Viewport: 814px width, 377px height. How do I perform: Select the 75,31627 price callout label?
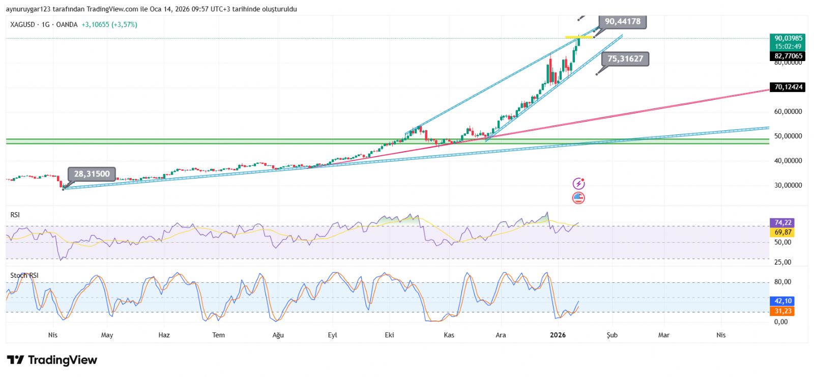[x=625, y=59]
